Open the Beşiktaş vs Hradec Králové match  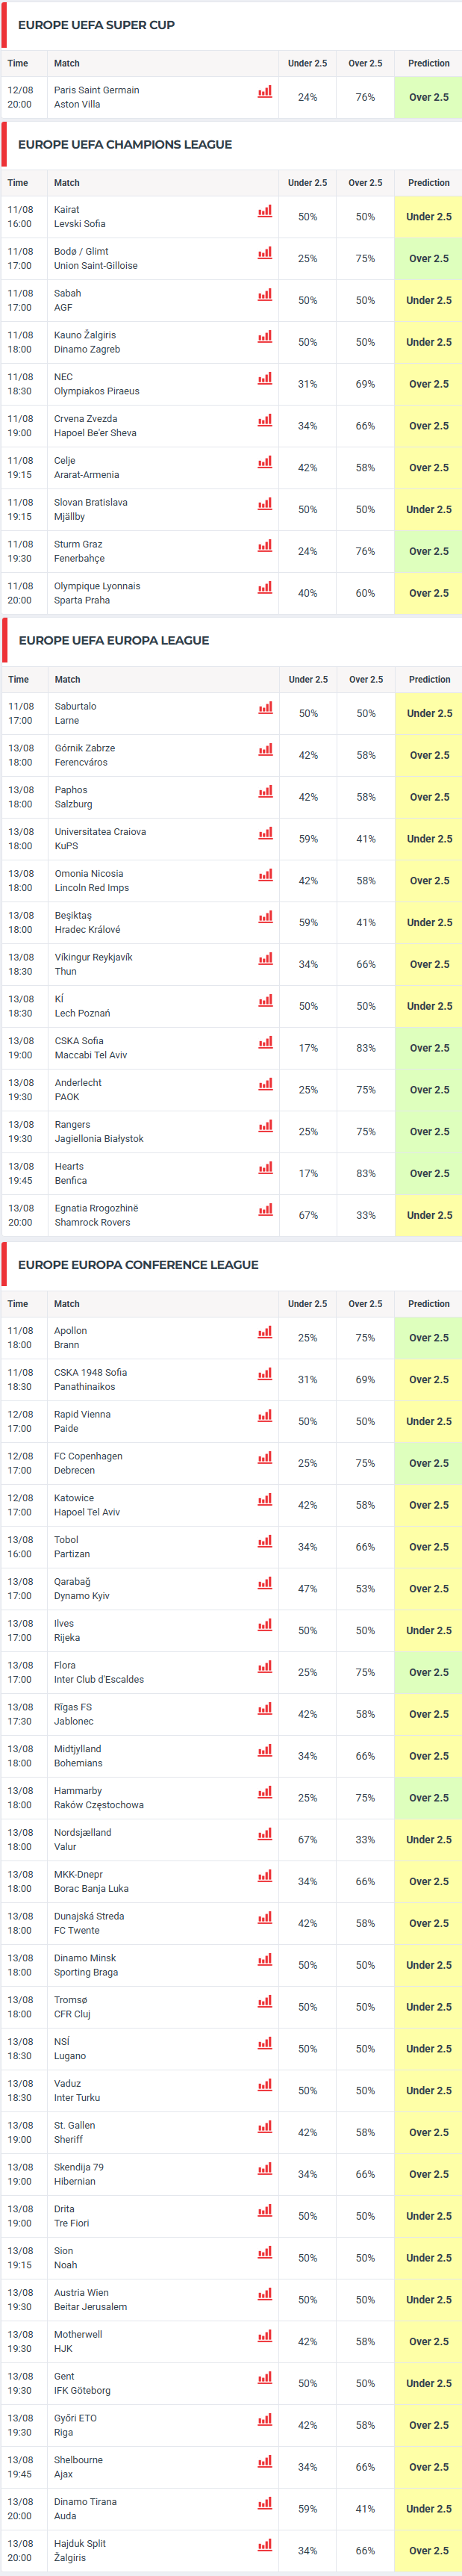pos(88,922)
